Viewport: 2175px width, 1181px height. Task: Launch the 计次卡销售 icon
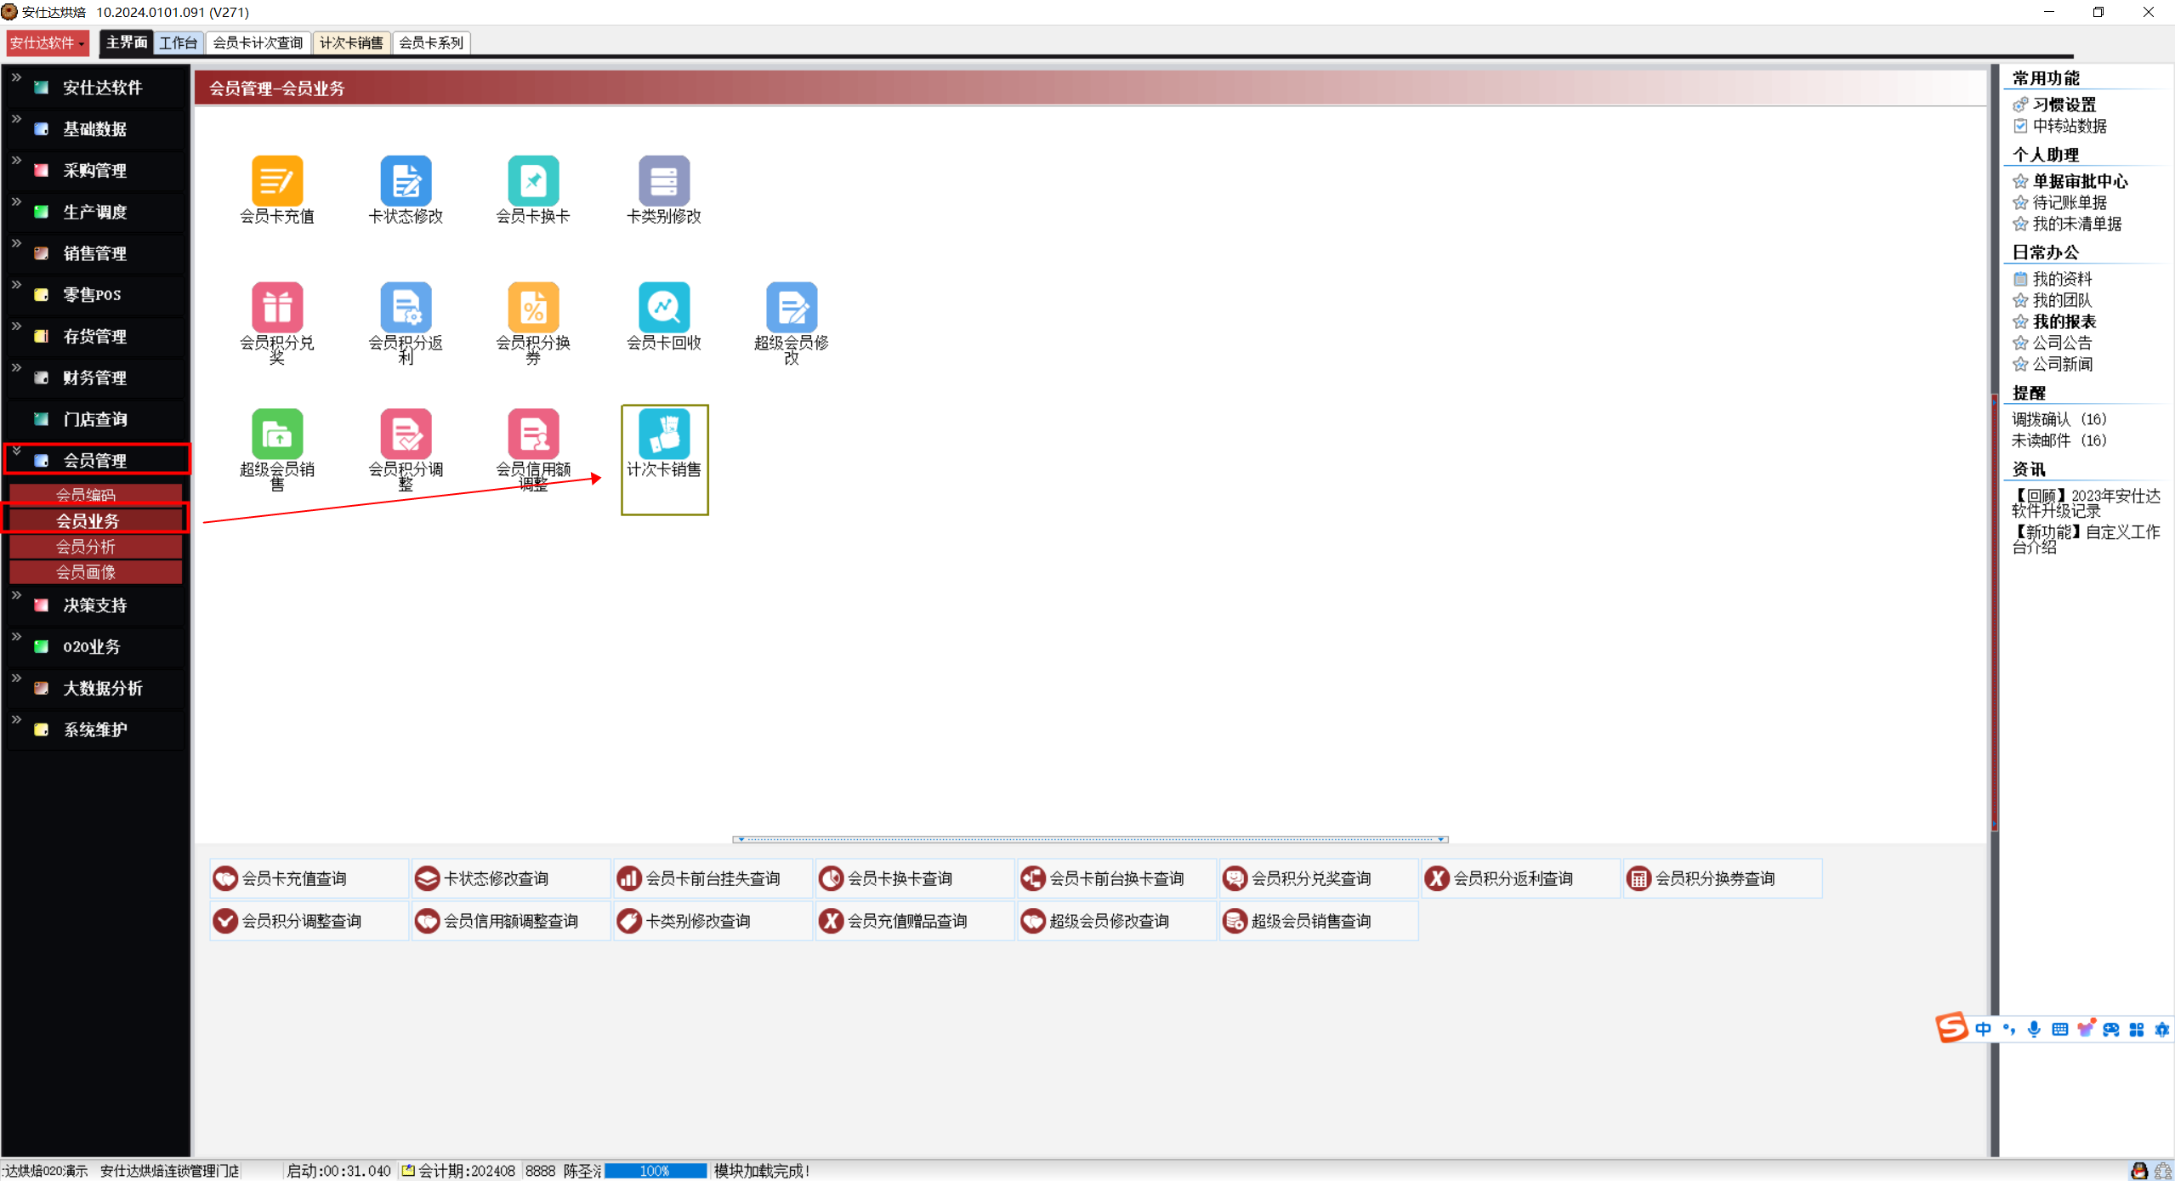[663, 434]
